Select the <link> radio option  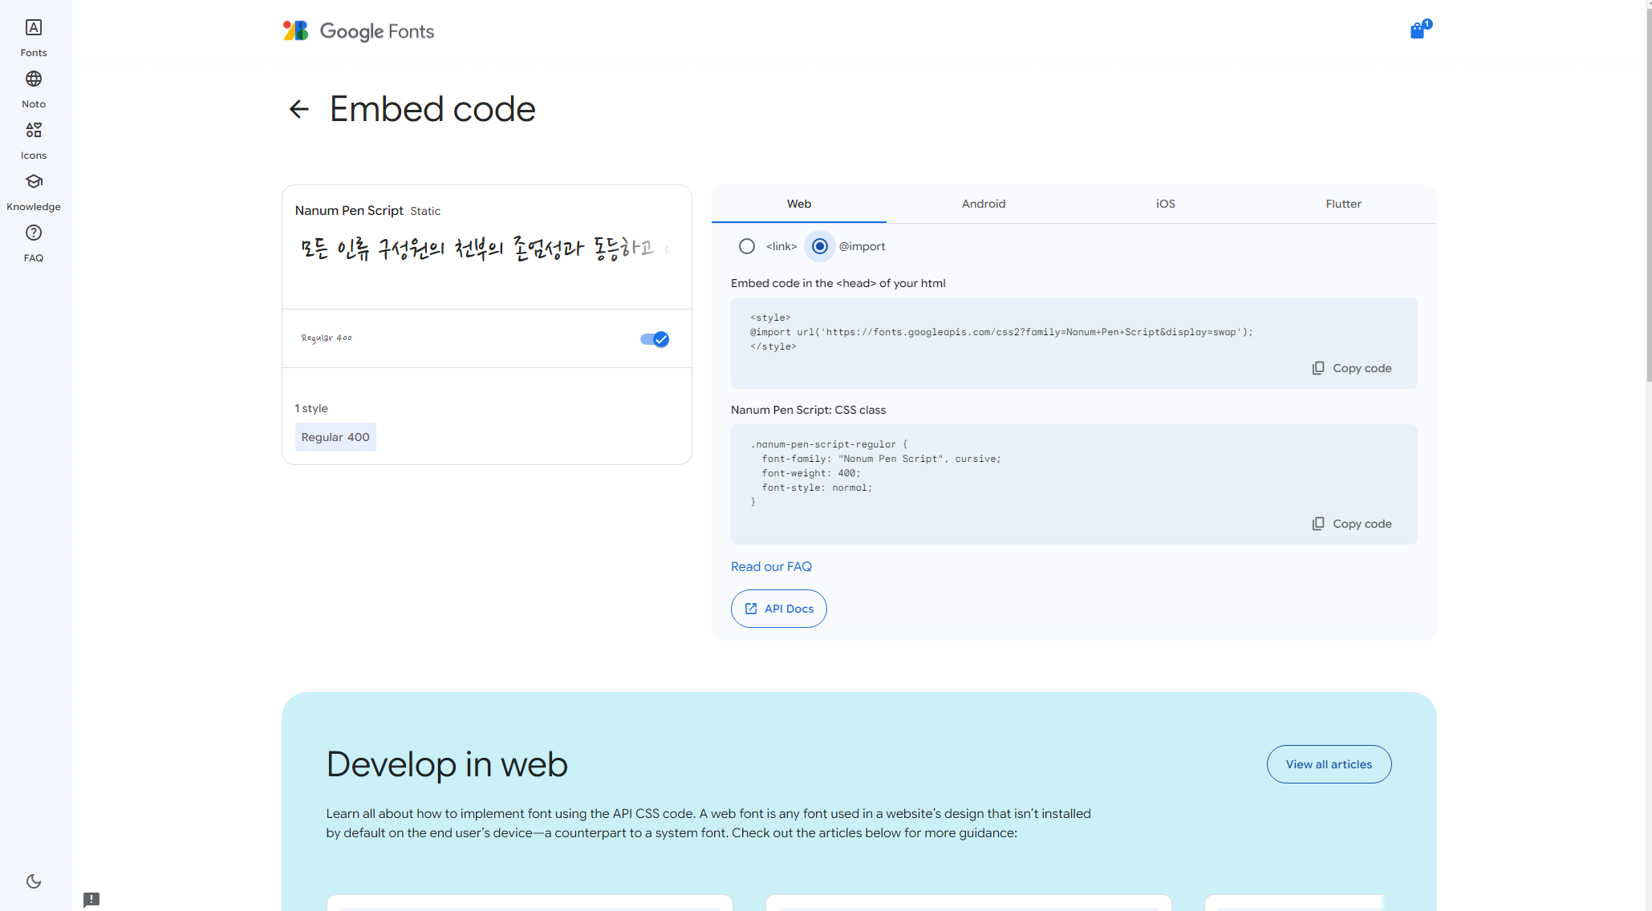coord(746,246)
